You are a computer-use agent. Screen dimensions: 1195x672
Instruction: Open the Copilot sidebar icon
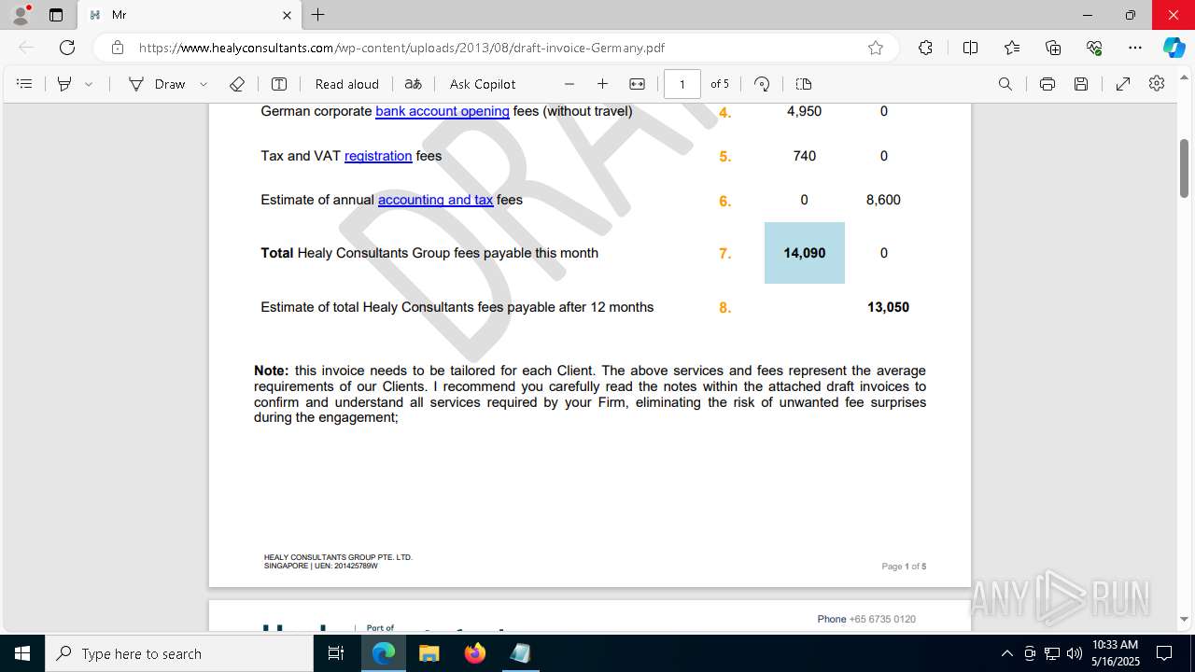pos(1174,48)
